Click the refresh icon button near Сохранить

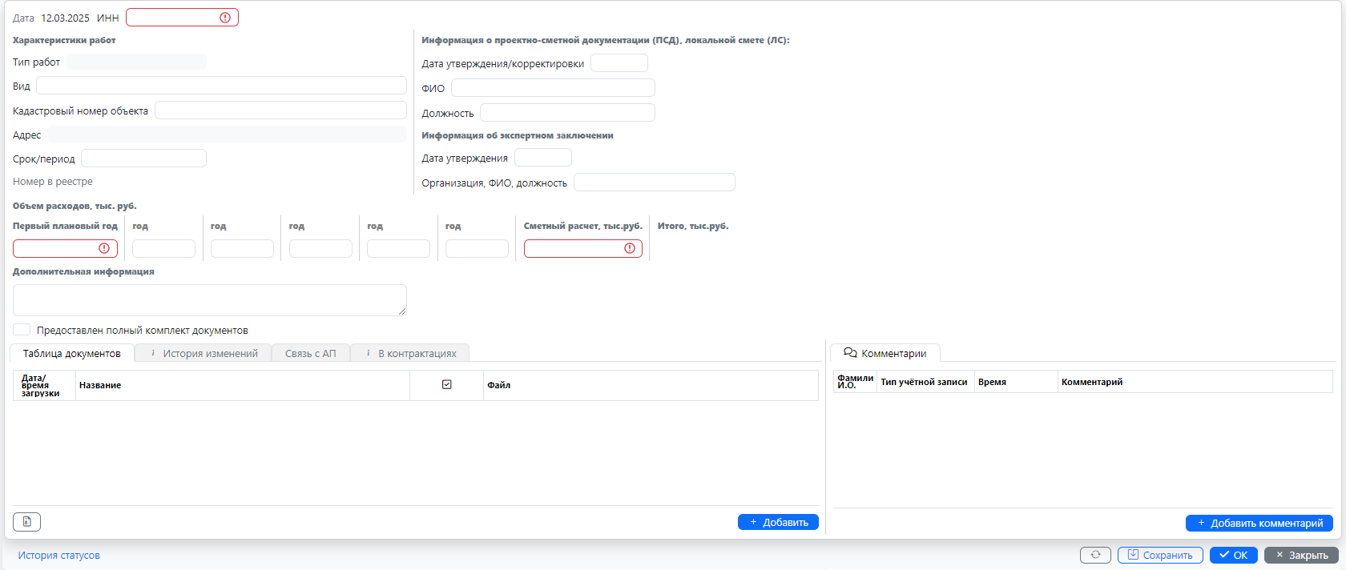tap(1095, 555)
